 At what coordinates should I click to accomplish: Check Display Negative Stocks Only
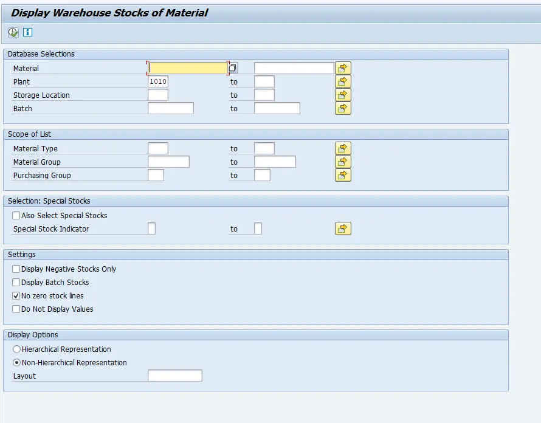(16, 269)
